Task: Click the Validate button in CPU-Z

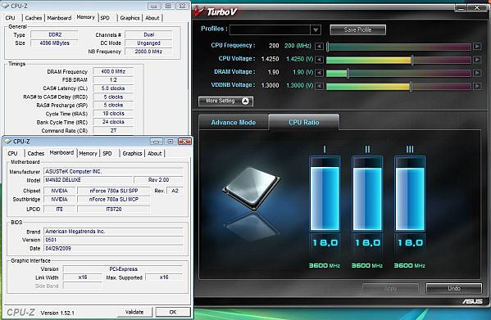Action: (134, 312)
